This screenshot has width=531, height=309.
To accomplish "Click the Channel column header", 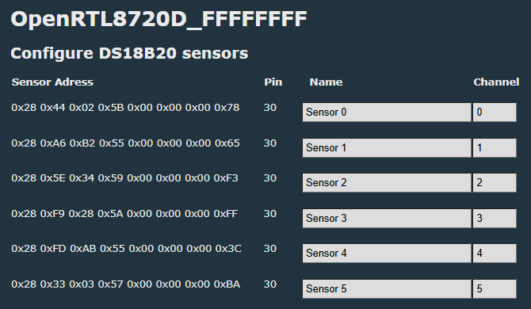I will (496, 82).
